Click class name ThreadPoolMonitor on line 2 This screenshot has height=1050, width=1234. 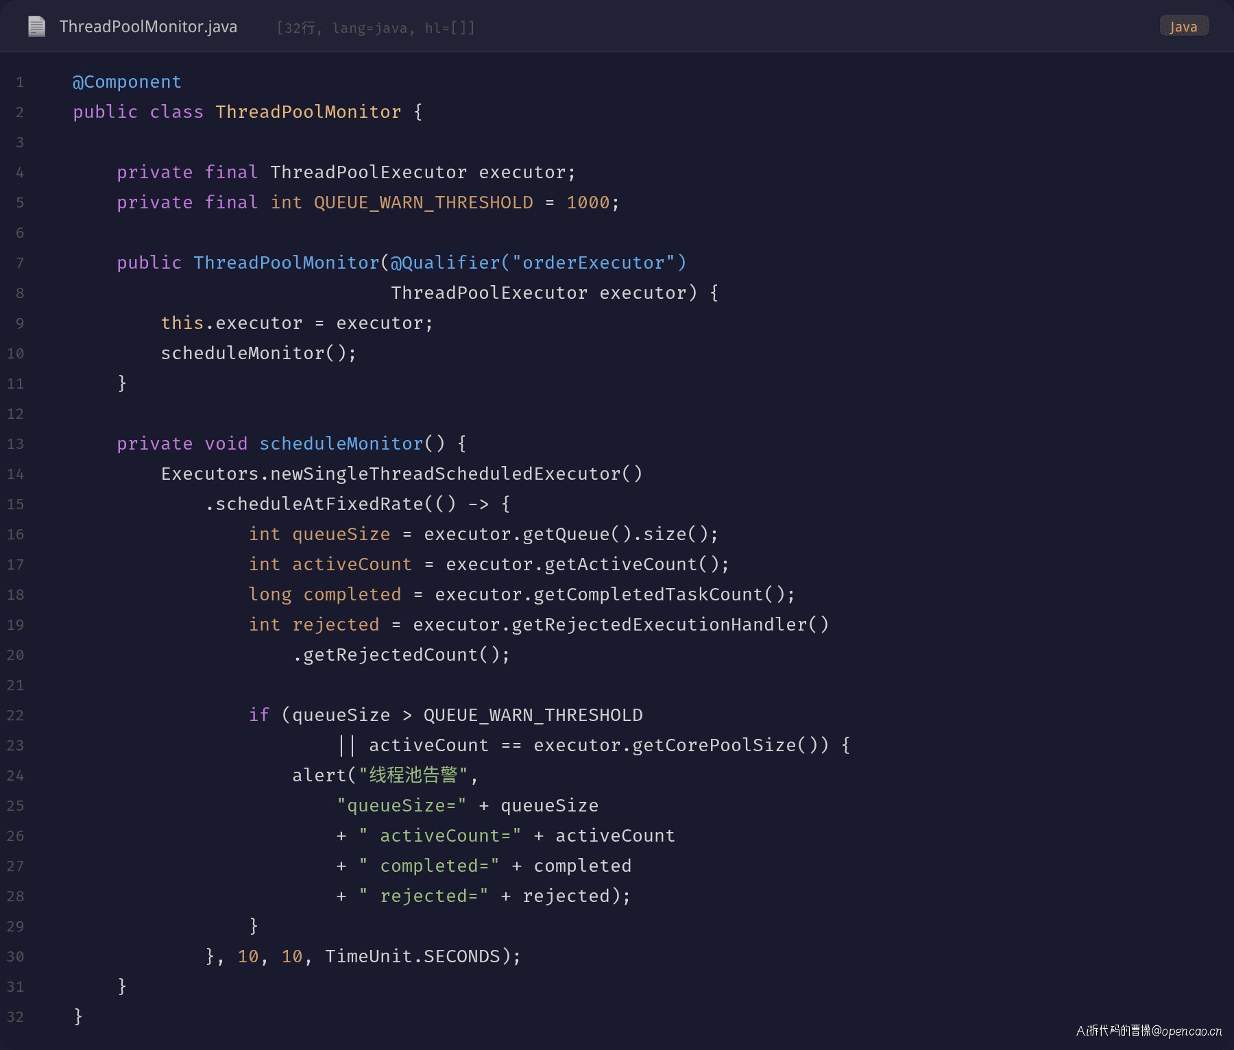pyautogui.click(x=308, y=112)
